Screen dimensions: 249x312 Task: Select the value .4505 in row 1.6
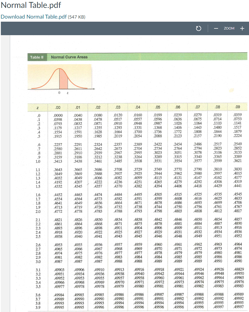(x=158, y=194)
